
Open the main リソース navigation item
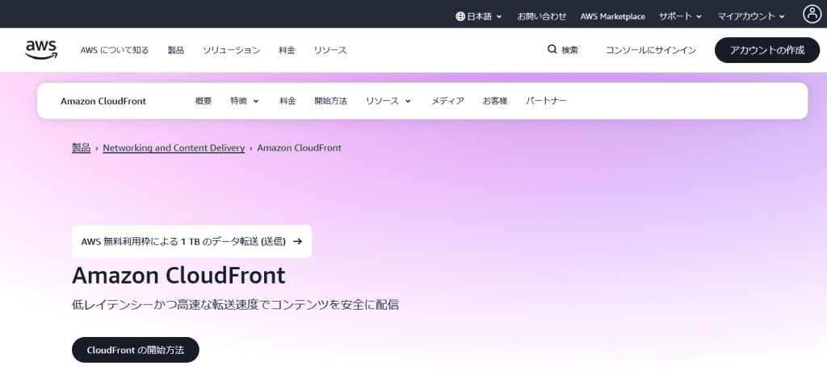coord(330,50)
